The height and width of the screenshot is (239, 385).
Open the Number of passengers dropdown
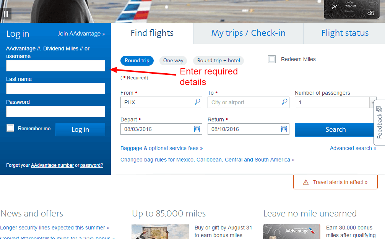click(373, 102)
